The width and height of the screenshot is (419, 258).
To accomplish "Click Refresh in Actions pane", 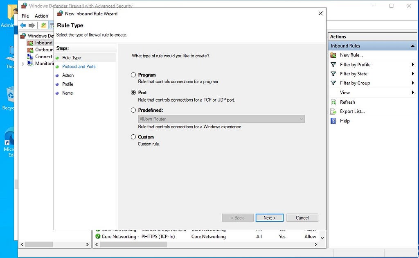I will (x=347, y=102).
